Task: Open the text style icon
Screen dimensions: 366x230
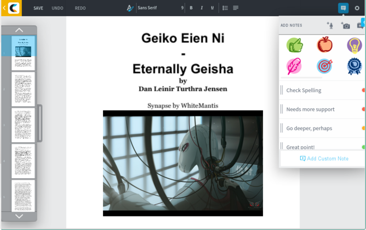Action: (x=130, y=8)
